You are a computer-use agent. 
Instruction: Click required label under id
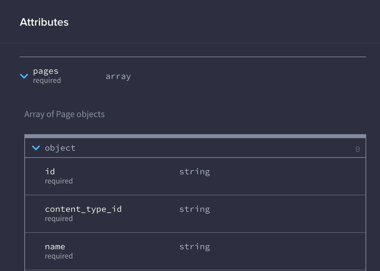tap(59, 181)
